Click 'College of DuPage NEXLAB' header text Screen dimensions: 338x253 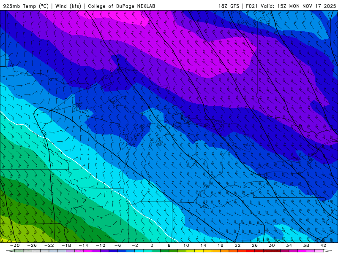coord(121,6)
